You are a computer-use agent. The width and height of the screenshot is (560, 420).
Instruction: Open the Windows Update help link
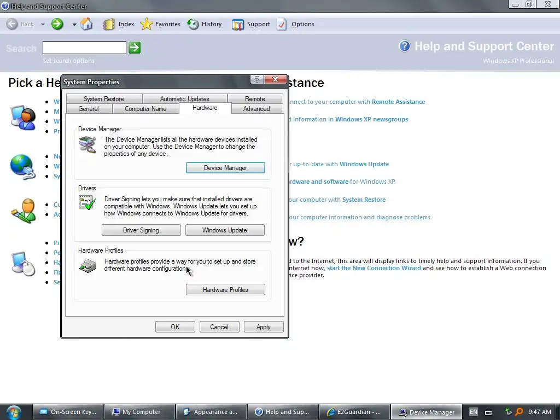(364, 164)
